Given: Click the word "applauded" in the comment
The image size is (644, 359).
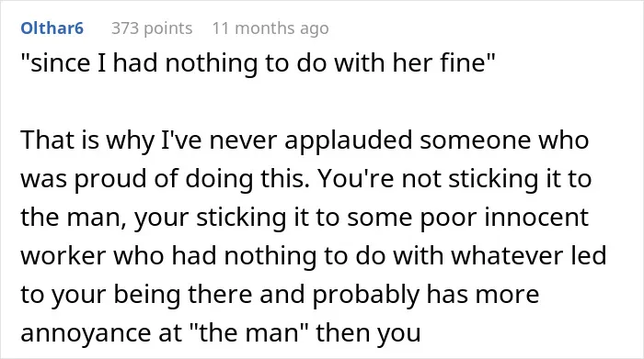Looking at the screenshot, I should [x=349, y=140].
